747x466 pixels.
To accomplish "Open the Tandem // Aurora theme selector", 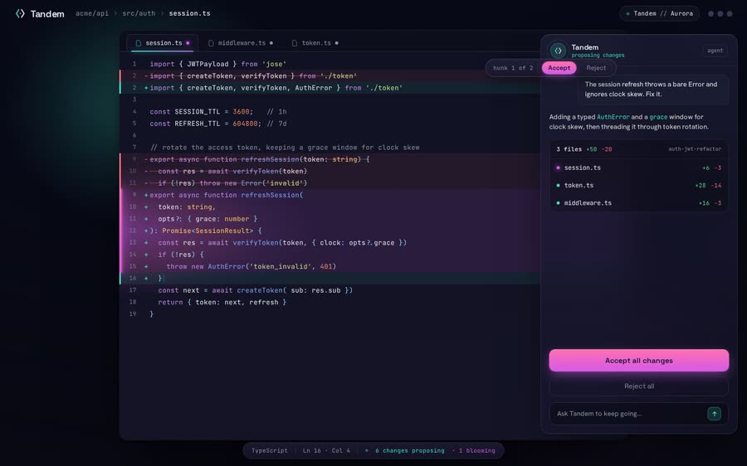I will [x=659, y=13].
